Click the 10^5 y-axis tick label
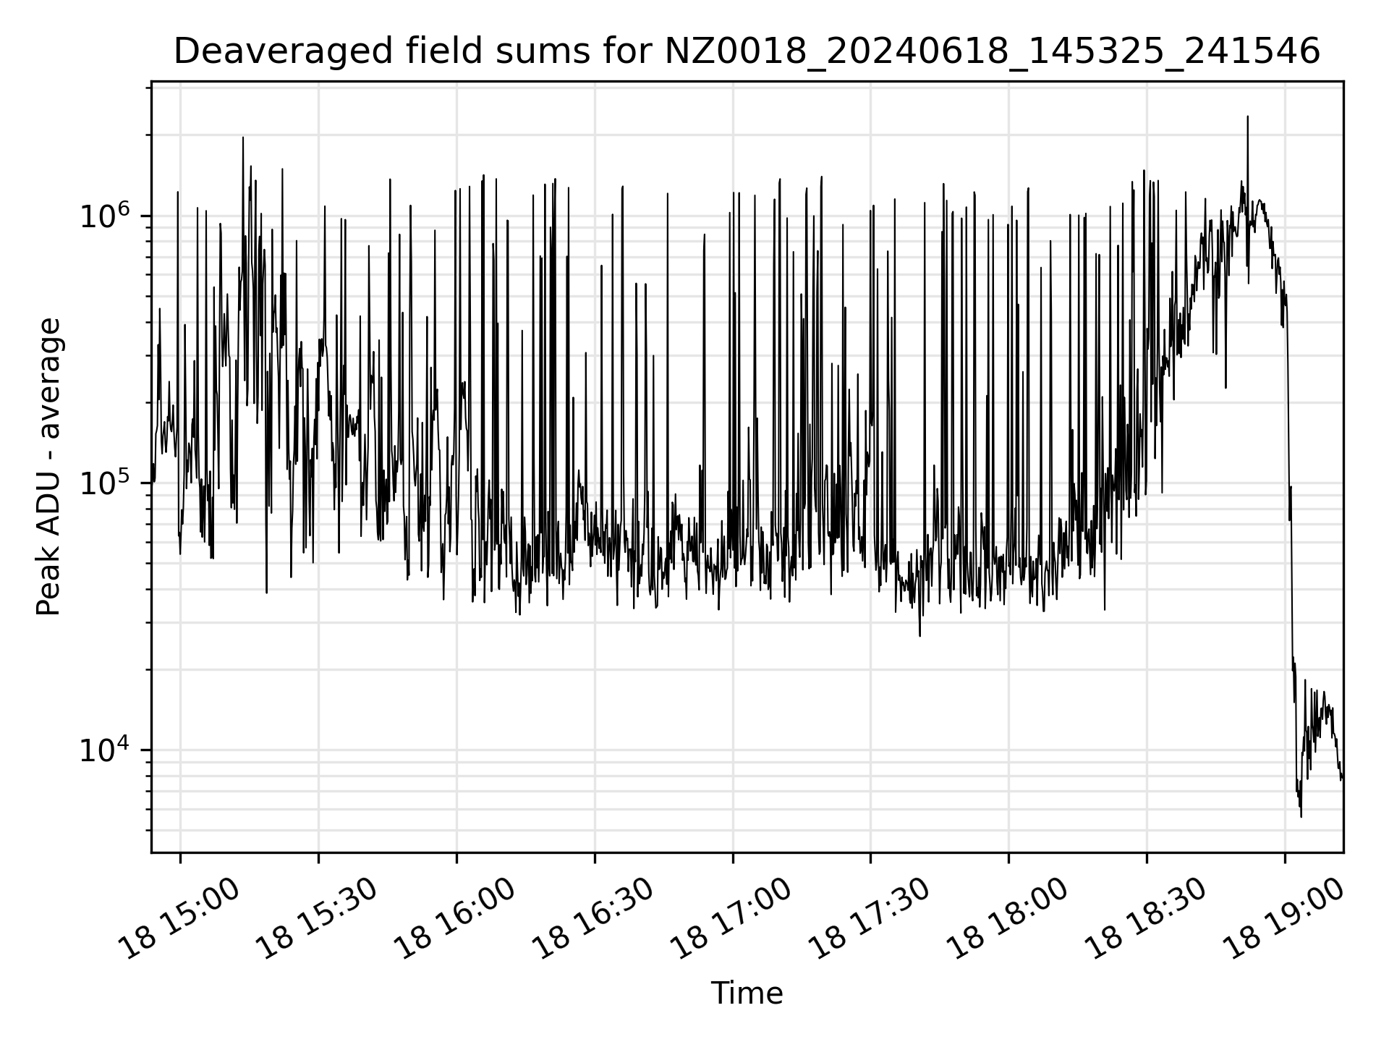 pos(106,483)
